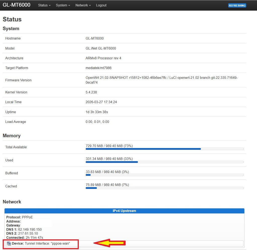Click the Total Available memory progress bar
The height and width of the screenshot is (250, 257).
[x=164, y=149]
